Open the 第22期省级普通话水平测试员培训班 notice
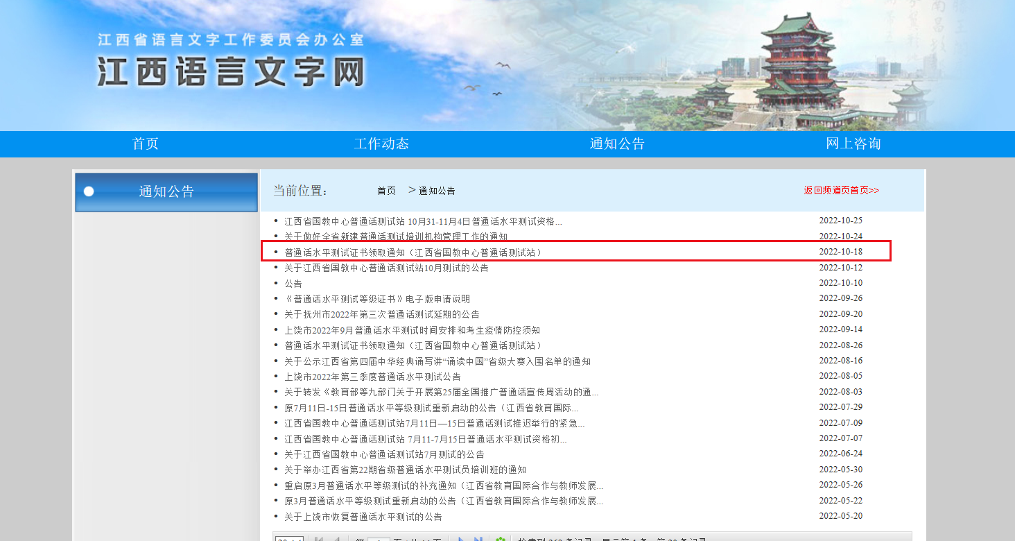 tap(405, 470)
